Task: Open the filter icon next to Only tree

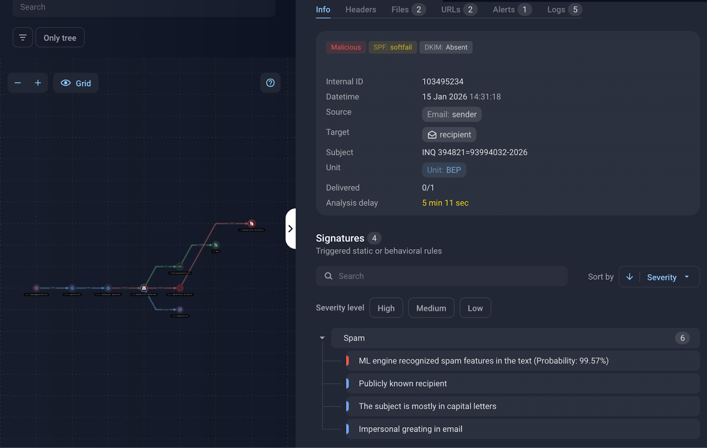Action: coord(22,37)
